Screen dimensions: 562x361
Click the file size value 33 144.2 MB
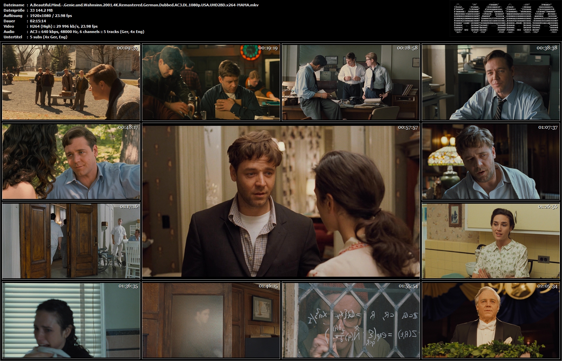click(41, 10)
